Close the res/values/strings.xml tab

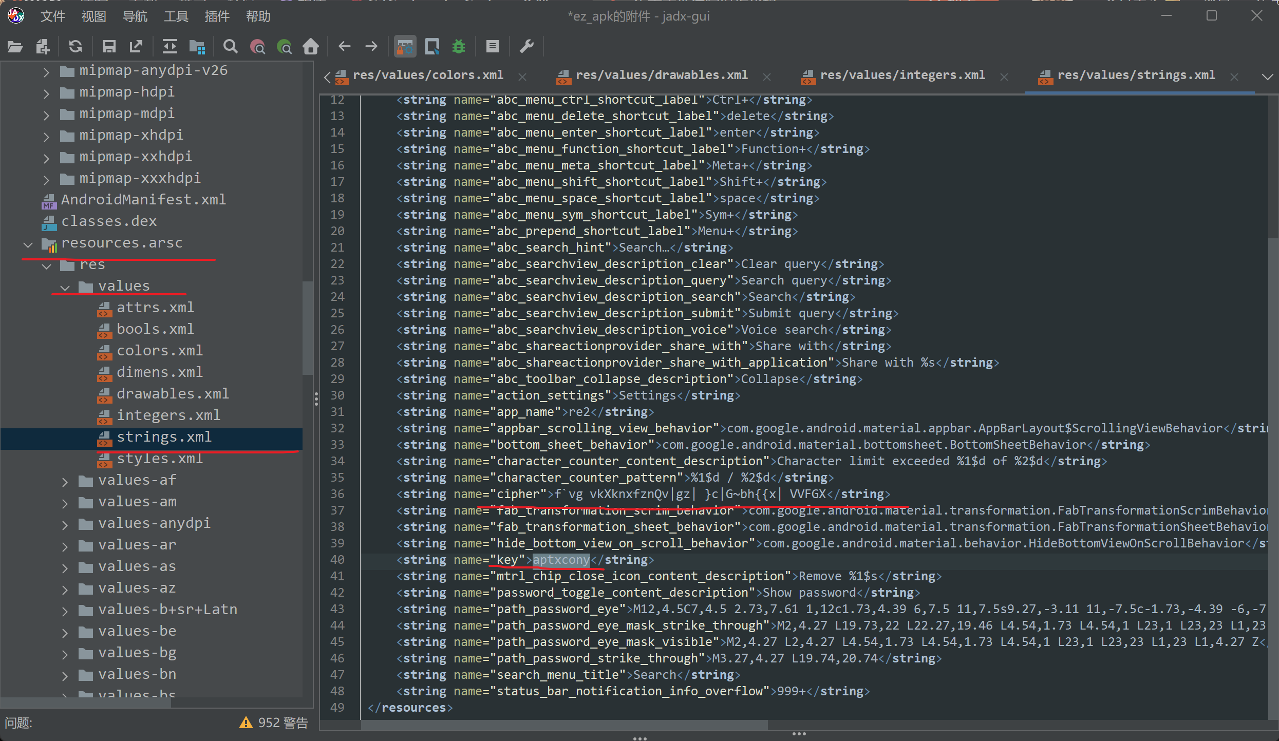(1234, 77)
